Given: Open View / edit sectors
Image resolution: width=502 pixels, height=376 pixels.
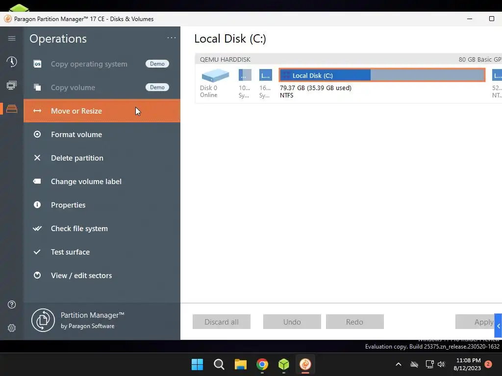Looking at the screenshot, I should pos(102,275).
